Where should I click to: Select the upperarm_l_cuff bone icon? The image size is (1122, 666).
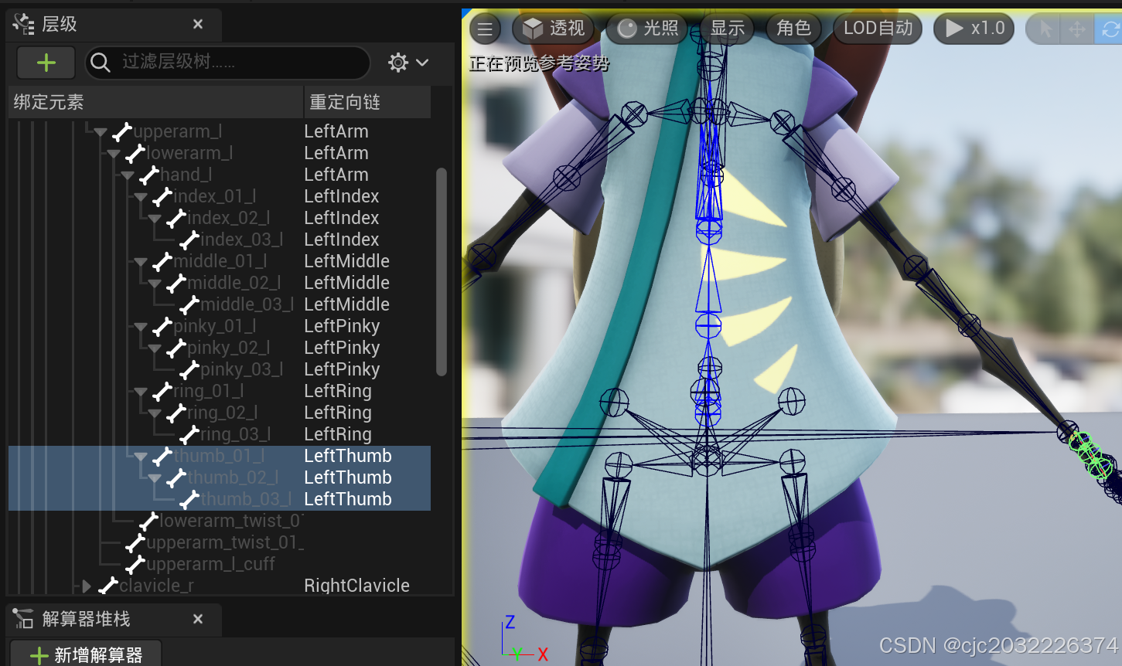135,565
